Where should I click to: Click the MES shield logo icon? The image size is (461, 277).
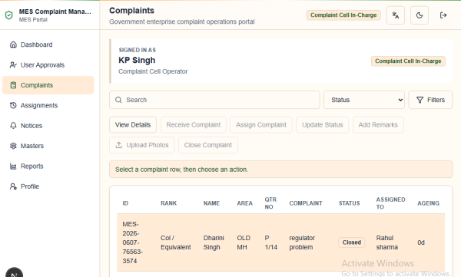[x=8, y=15]
